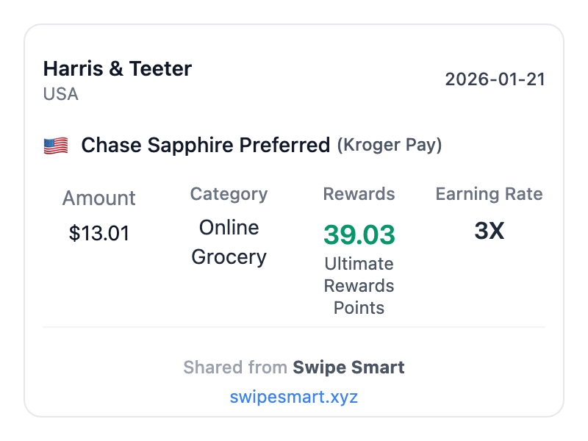Image resolution: width=588 pixels, height=441 pixels.
Task: Click the green 39.03 rewards value
Action: 359,234
